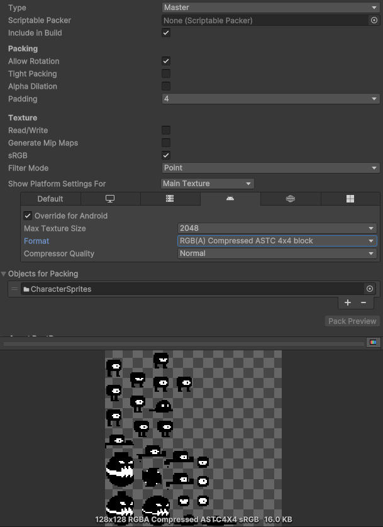Switch to the WebGL platform tab
The height and width of the screenshot is (527, 383).
tap(291, 199)
